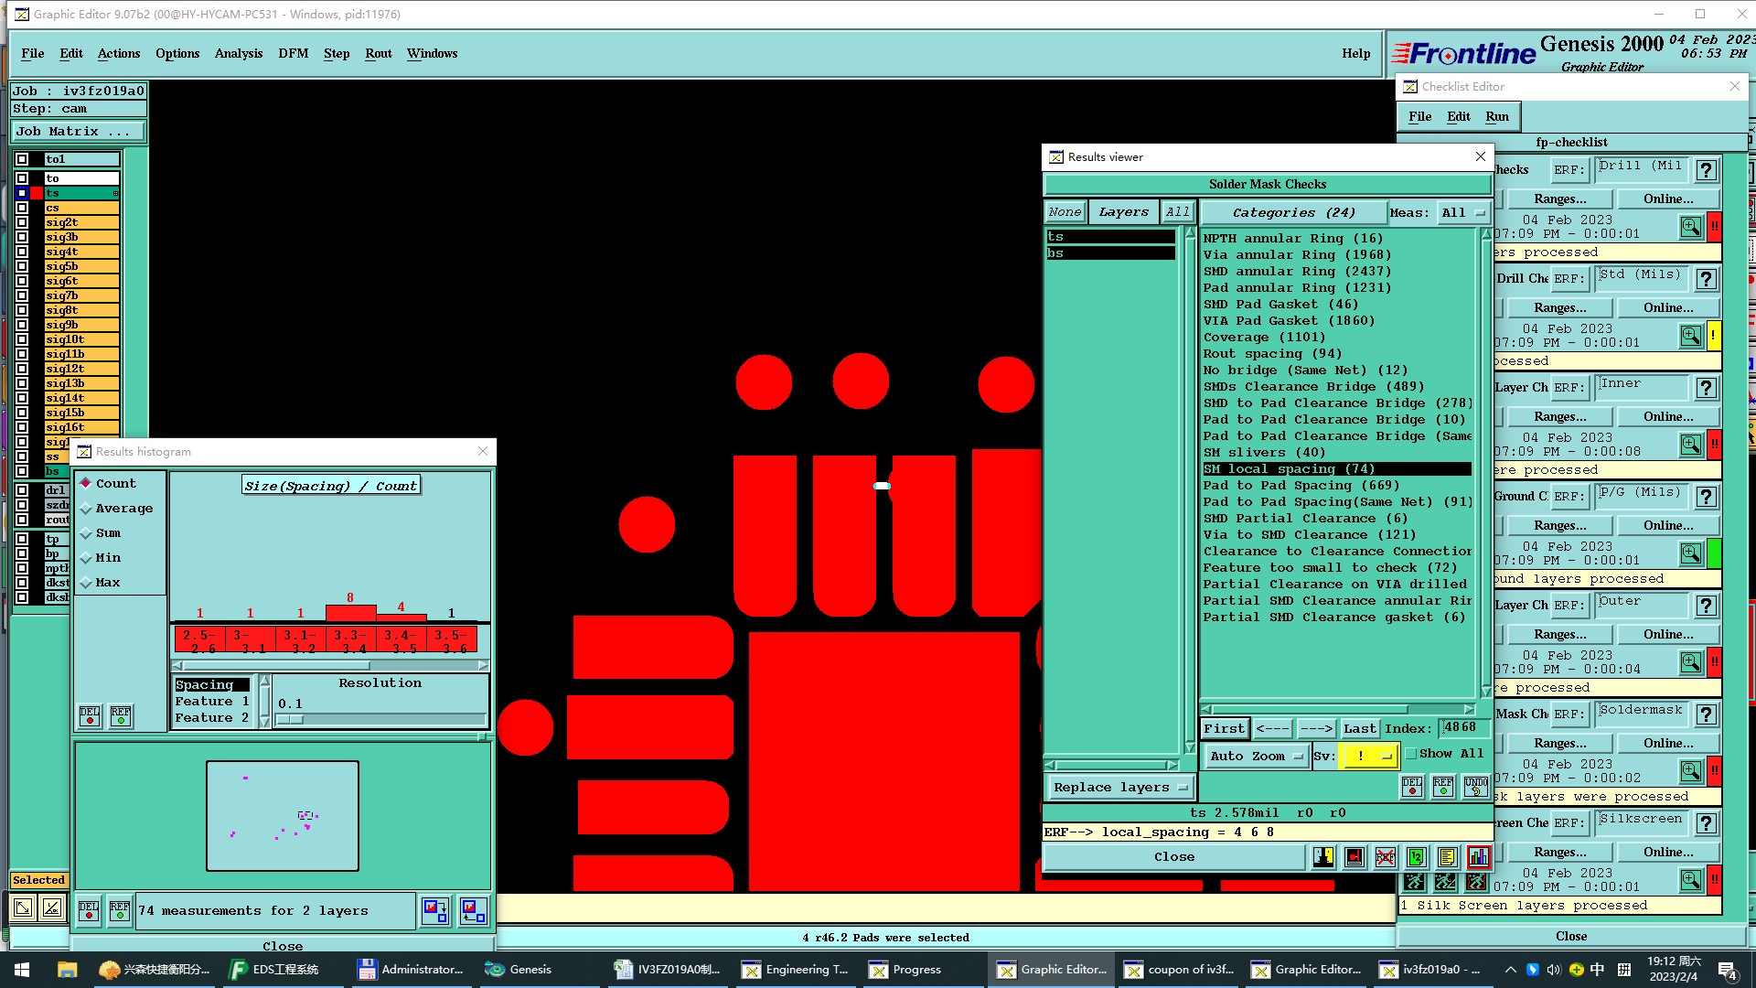
Task: Toggle checkbox for layer to1
Action: point(22,159)
